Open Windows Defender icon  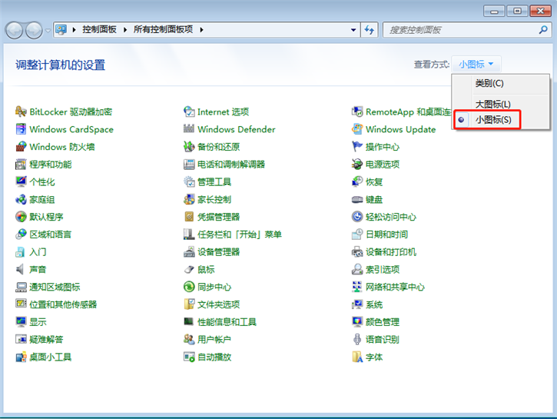click(x=190, y=129)
